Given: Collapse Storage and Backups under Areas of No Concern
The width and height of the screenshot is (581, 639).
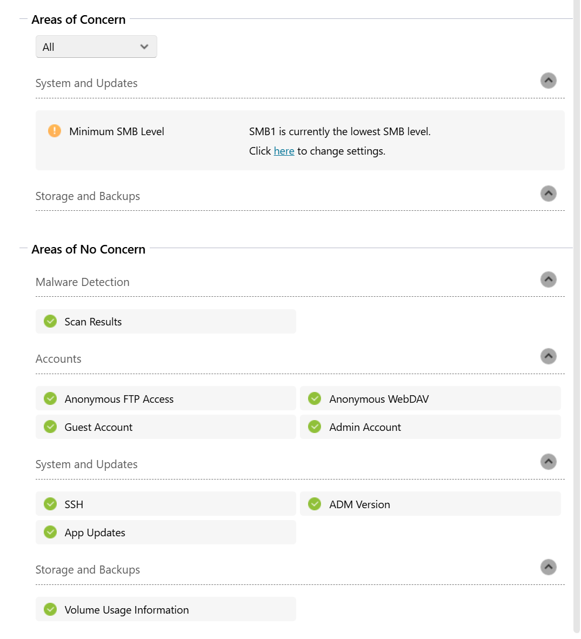Looking at the screenshot, I should (548, 567).
